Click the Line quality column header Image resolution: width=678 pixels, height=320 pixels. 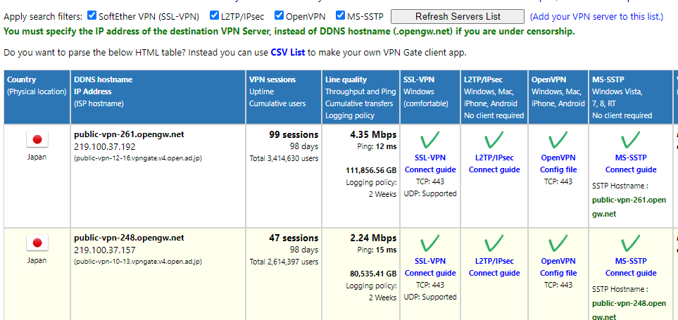point(361,97)
